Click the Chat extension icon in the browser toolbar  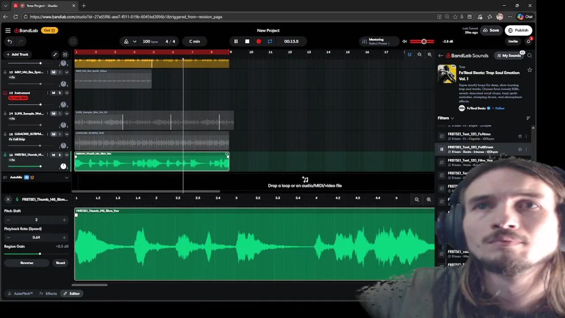(525, 17)
